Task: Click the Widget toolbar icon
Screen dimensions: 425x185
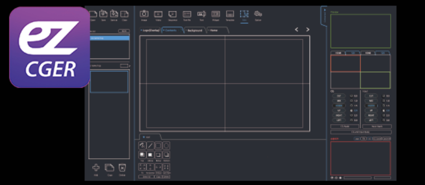Action: [x=215, y=14]
